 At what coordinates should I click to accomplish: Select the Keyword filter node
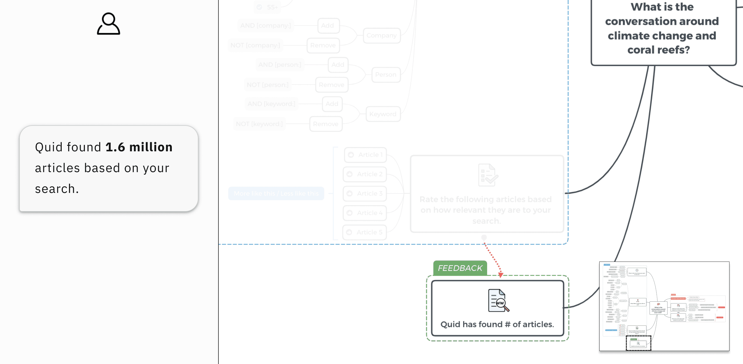point(383,114)
